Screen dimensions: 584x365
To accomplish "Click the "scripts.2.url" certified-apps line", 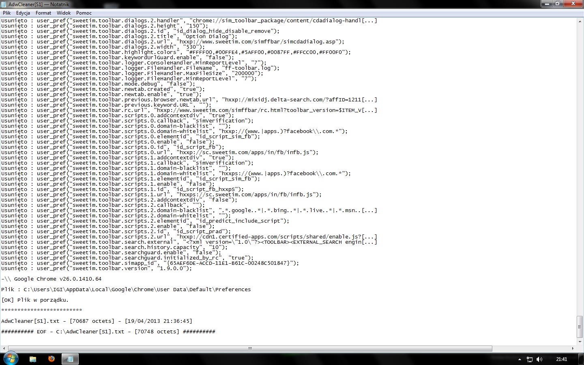I will click(189, 237).
